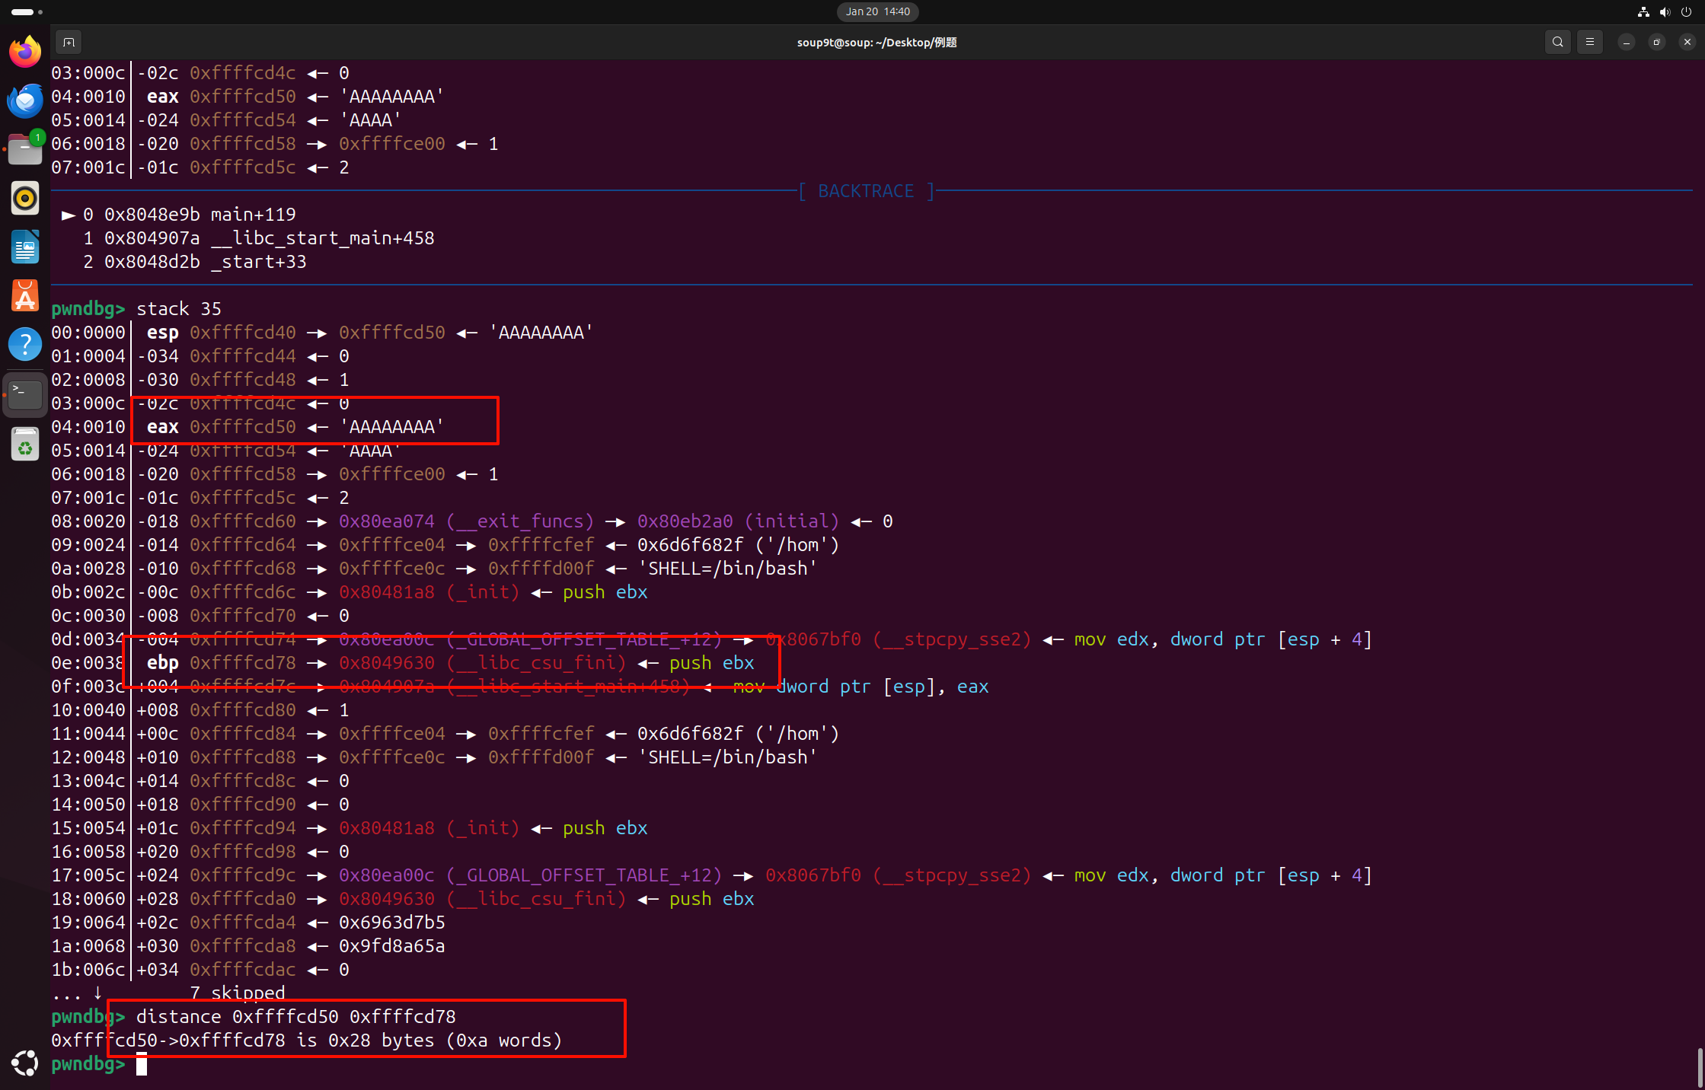Viewport: 1705px width, 1090px height.
Task: Open the clock and calendar menu
Action: click(877, 11)
